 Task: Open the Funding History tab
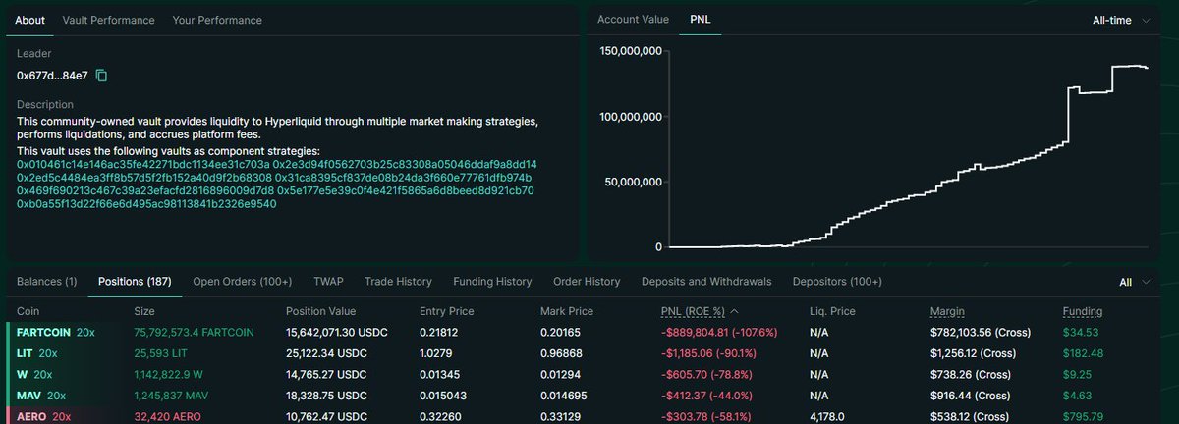point(492,282)
